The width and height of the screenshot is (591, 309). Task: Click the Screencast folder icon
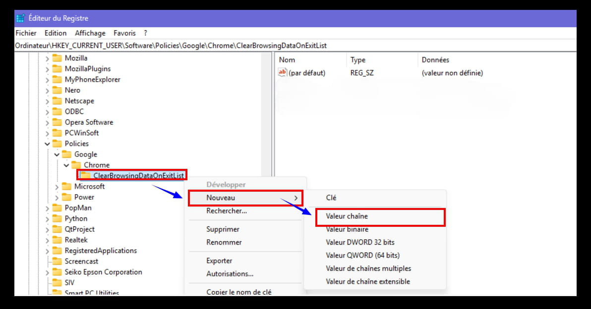tap(58, 261)
